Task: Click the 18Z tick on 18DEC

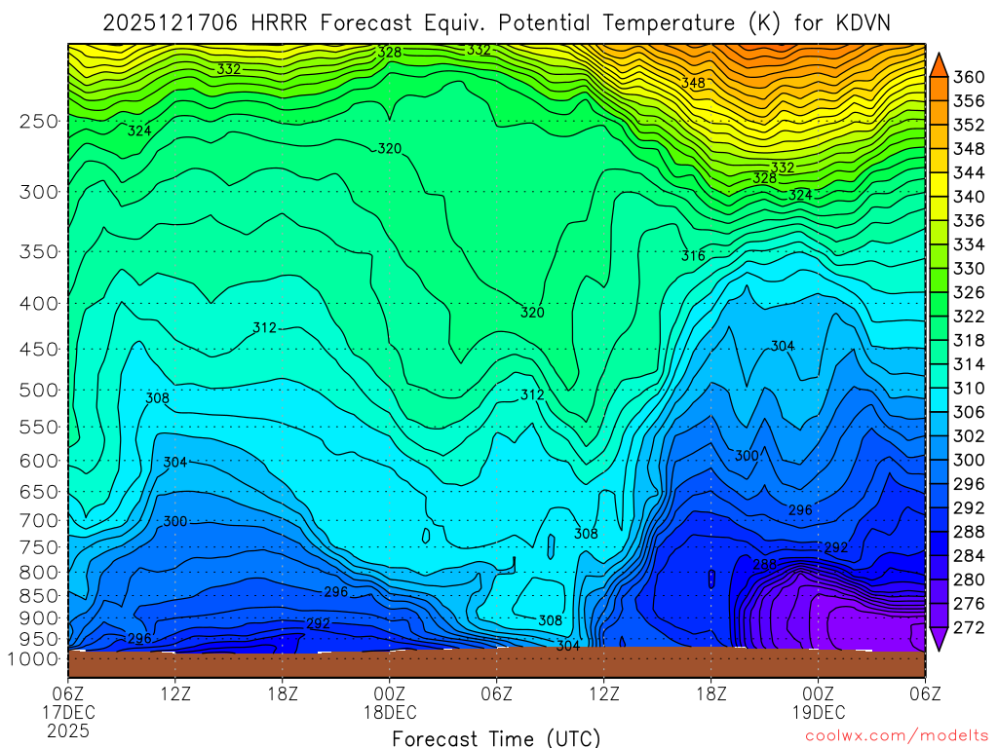Action: [710, 693]
